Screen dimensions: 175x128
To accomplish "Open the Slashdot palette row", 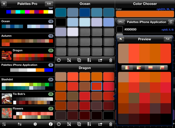I will click(x=27, y=84).
